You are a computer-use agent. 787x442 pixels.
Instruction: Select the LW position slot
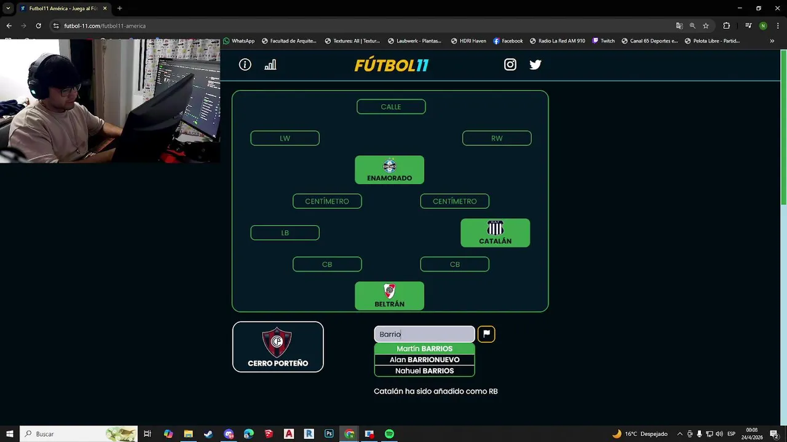click(285, 138)
